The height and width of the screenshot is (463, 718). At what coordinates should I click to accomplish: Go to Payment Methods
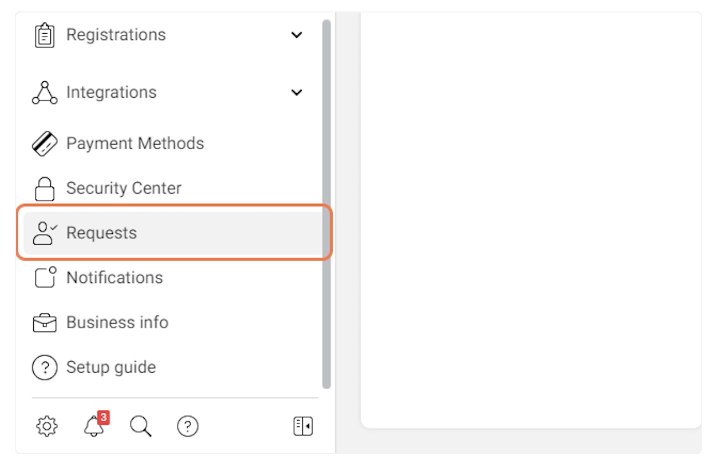click(x=135, y=143)
